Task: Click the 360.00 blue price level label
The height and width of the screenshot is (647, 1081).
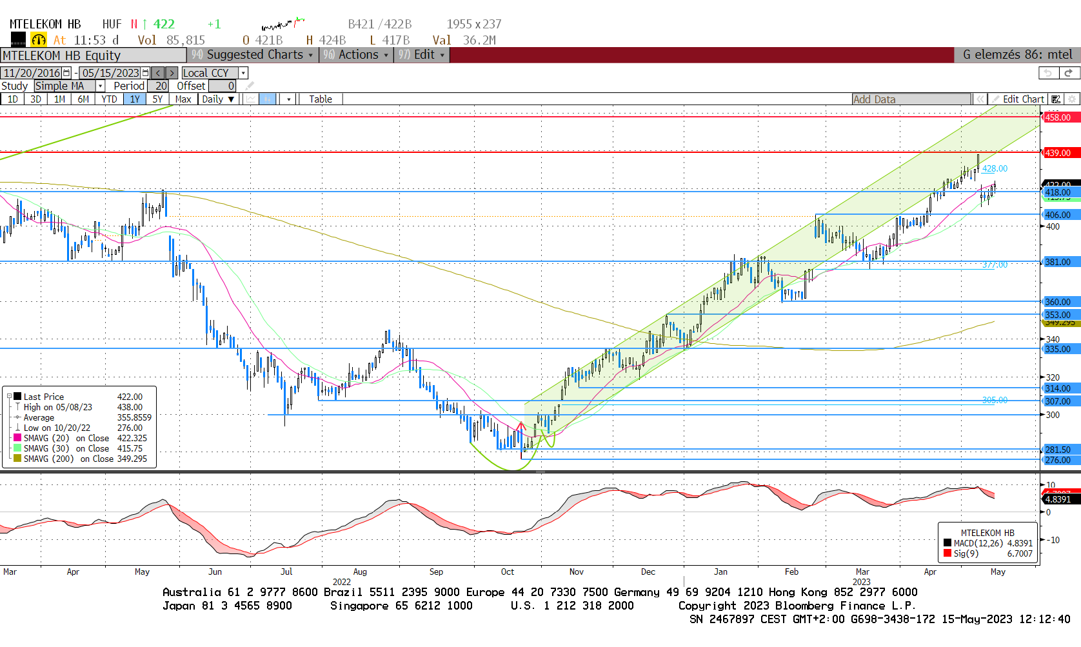Action: point(1062,302)
